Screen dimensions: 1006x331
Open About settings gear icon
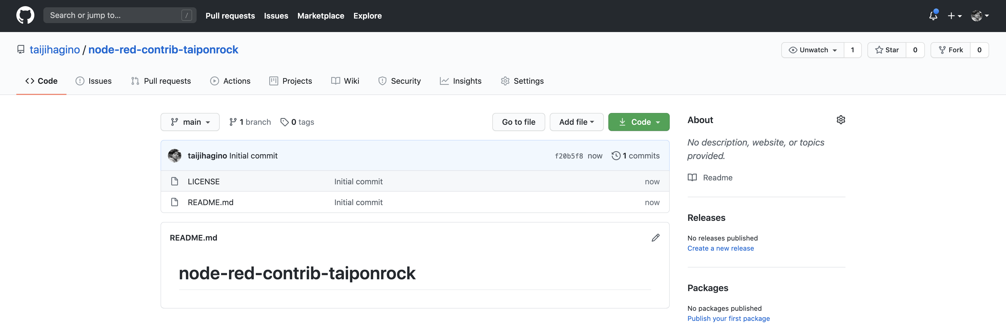pyautogui.click(x=840, y=120)
